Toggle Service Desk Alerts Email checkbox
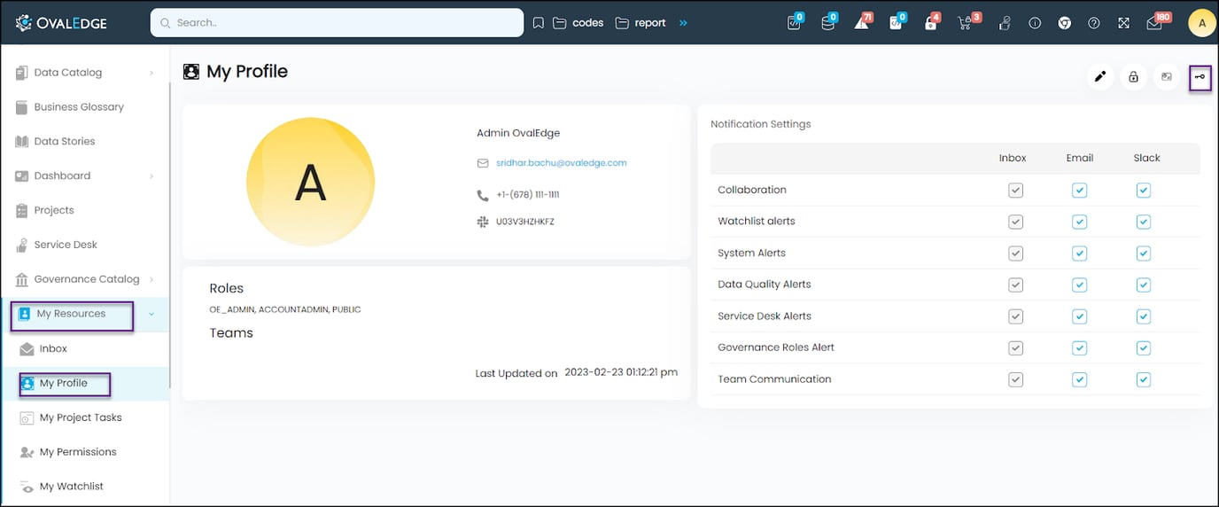This screenshot has height=507, width=1219. pos(1079,316)
